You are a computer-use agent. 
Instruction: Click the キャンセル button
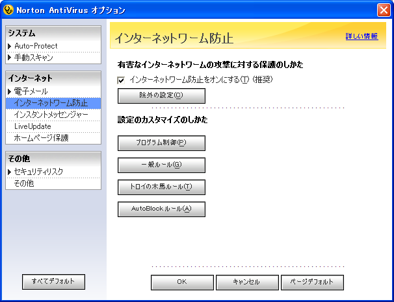coord(246,283)
